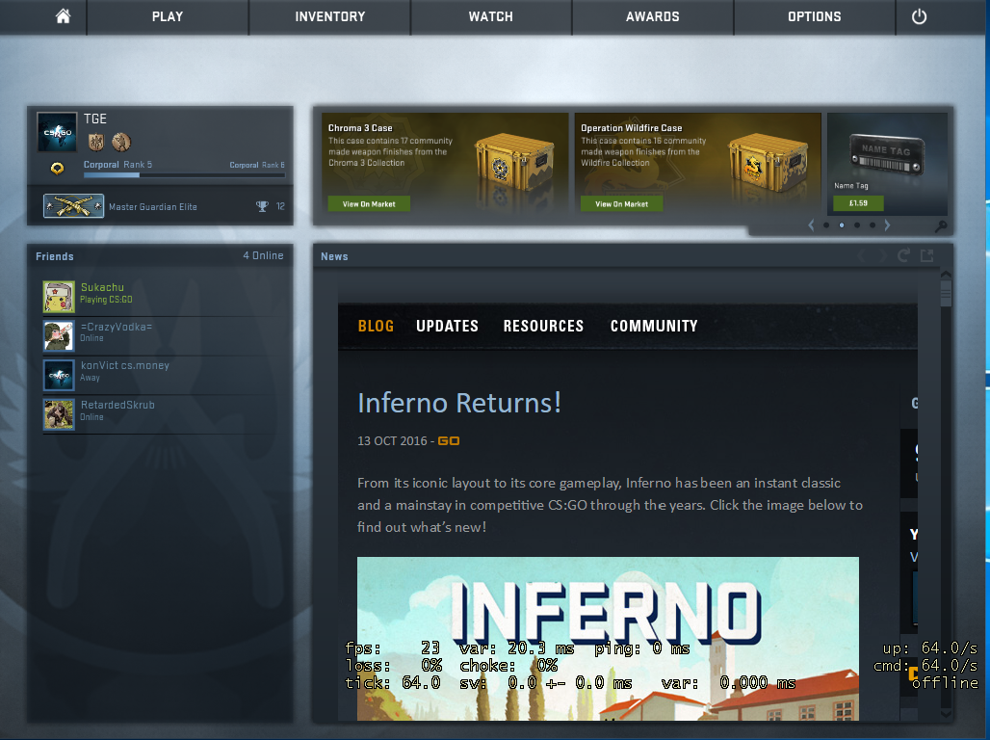Go to previous store page arrow
990x740 pixels.
coord(811,225)
